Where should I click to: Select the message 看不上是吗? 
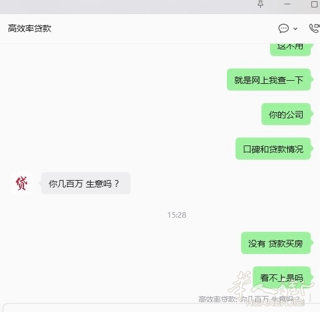282,277
